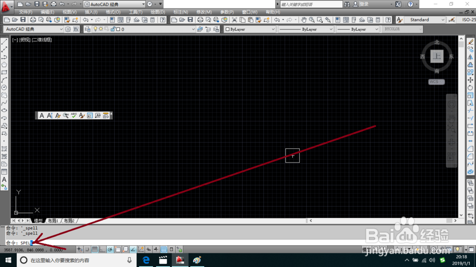This screenshot has height=267, width=476.
Task: Open the 格式(O) menu
Action: [113, 12]
